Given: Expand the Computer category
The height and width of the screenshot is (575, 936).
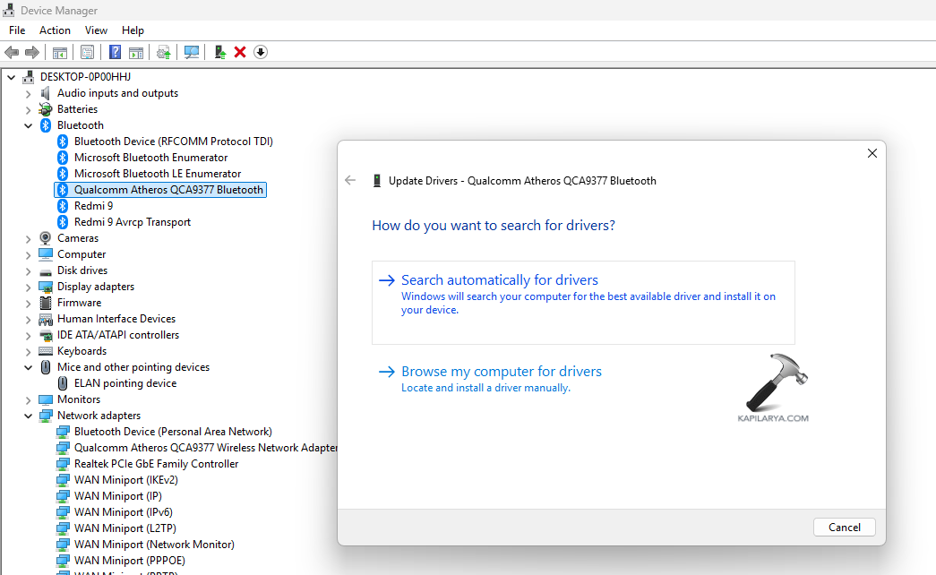Looking at the screenshot, I should [28, 255].
